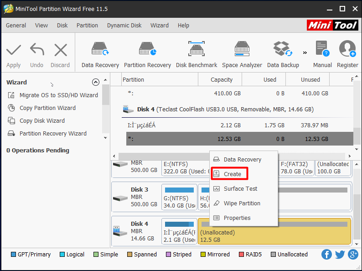Click the Apply checkmark icon
Screen dimensions: 362x271
click(14, 50)
